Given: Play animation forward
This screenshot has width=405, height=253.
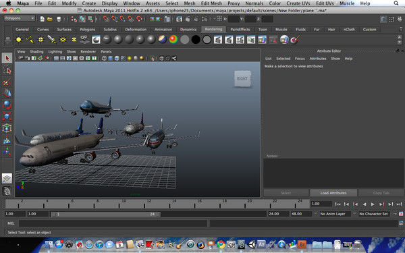Looking at the screenshot, I should click(x=373, y=204).
